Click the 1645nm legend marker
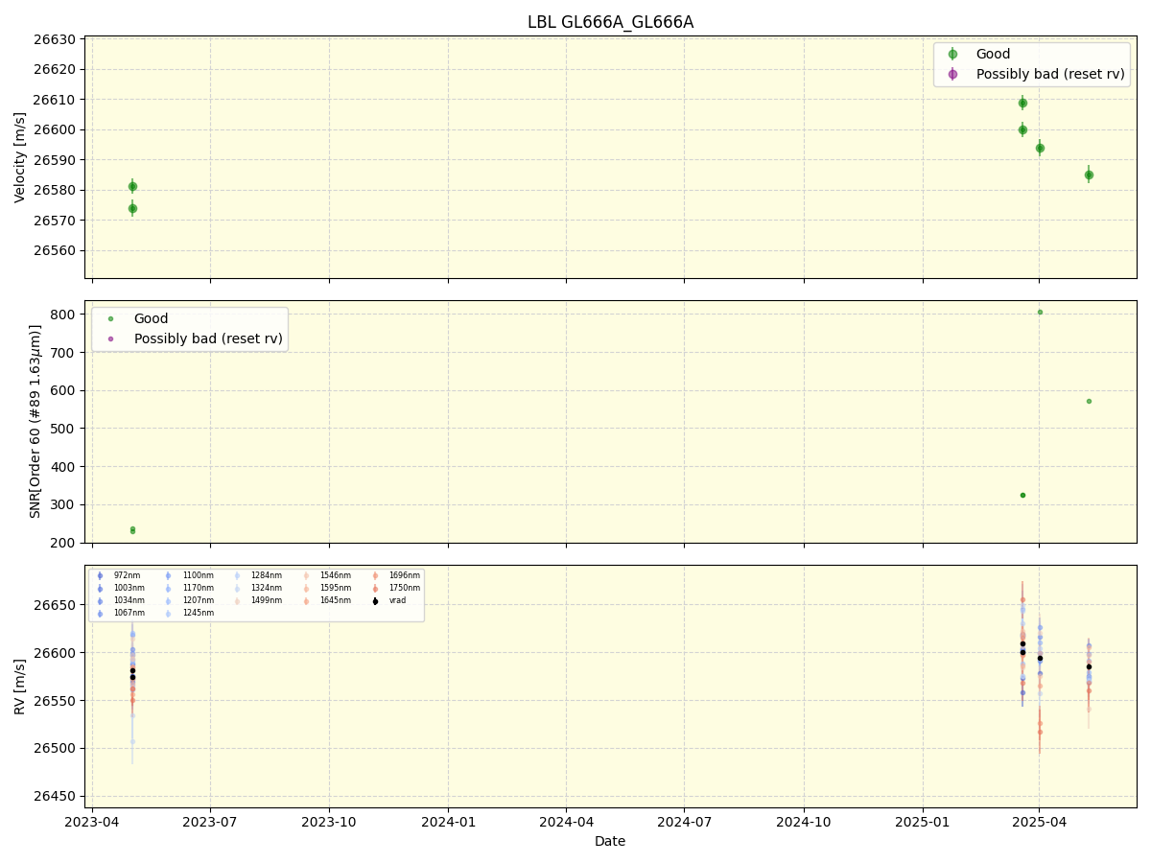 click(x=306, y=601)
